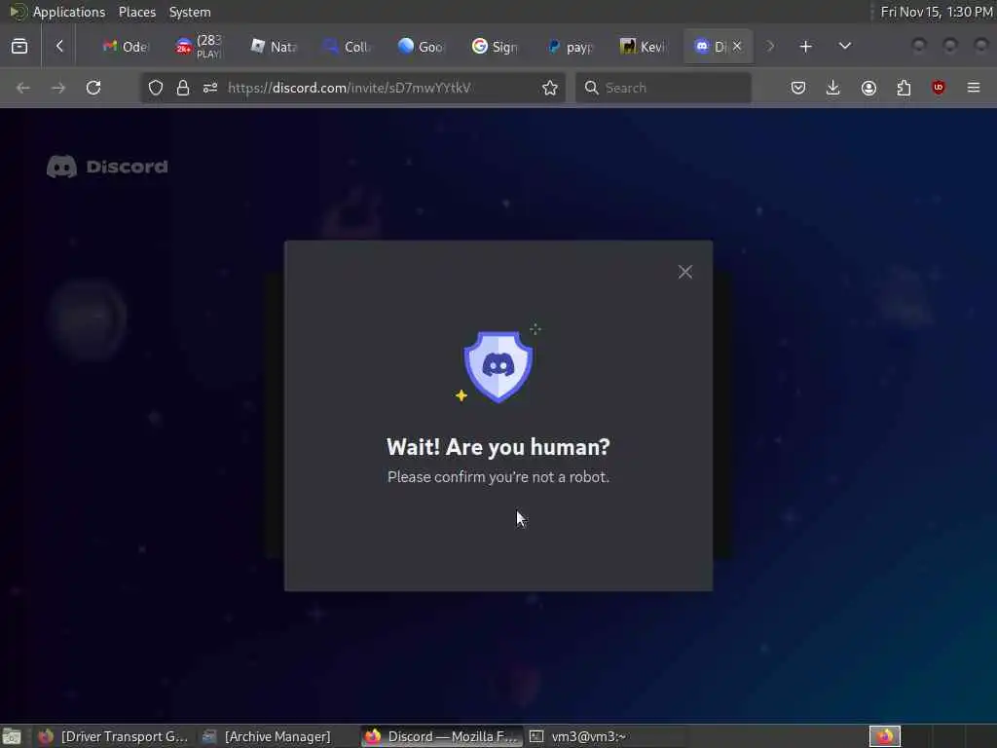Screen dimensions: 997x748
Task: Switch to the 'Nata' tab
Action: (x=273, y=47)
